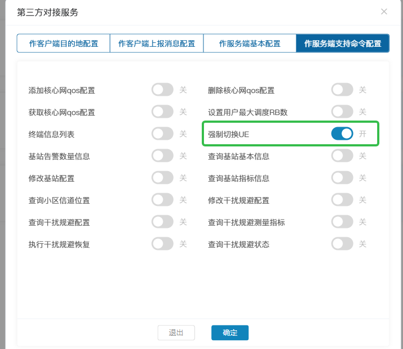Viewport: 403px width, 349px height.
Task: Click the 退出 button
Action: coord(176,332)
